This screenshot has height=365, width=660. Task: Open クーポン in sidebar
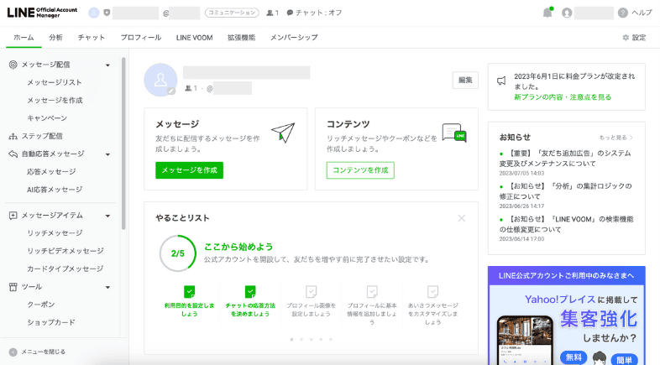[41, 305]
